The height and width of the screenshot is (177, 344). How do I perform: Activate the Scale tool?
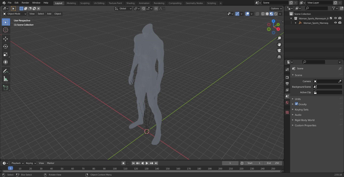point(6,54)
